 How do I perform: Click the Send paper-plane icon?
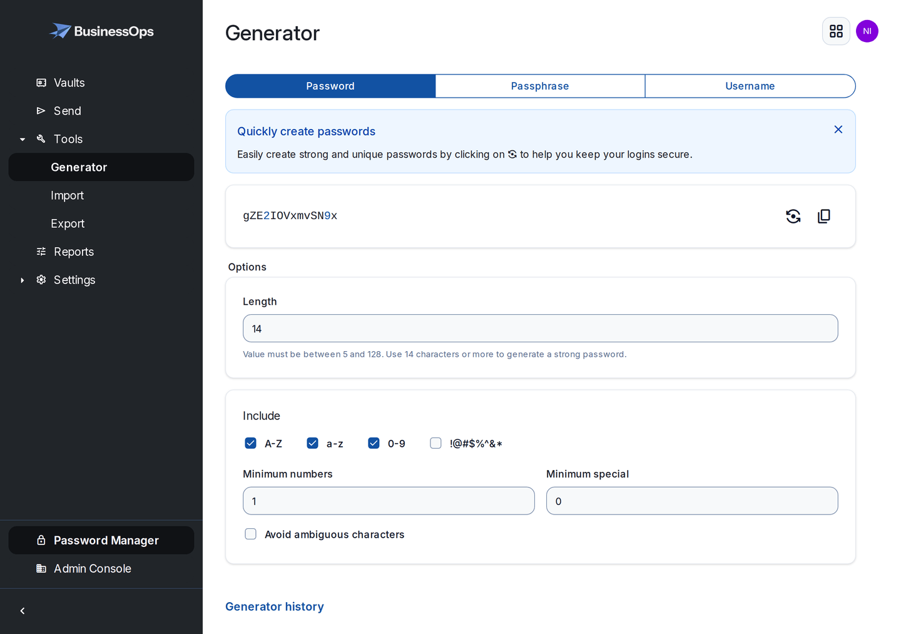[41, 111]
